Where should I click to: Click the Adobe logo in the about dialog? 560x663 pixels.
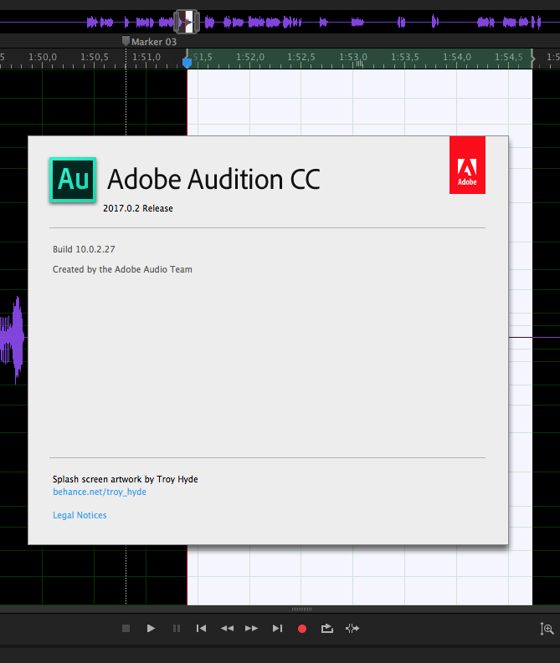point(467,165)
